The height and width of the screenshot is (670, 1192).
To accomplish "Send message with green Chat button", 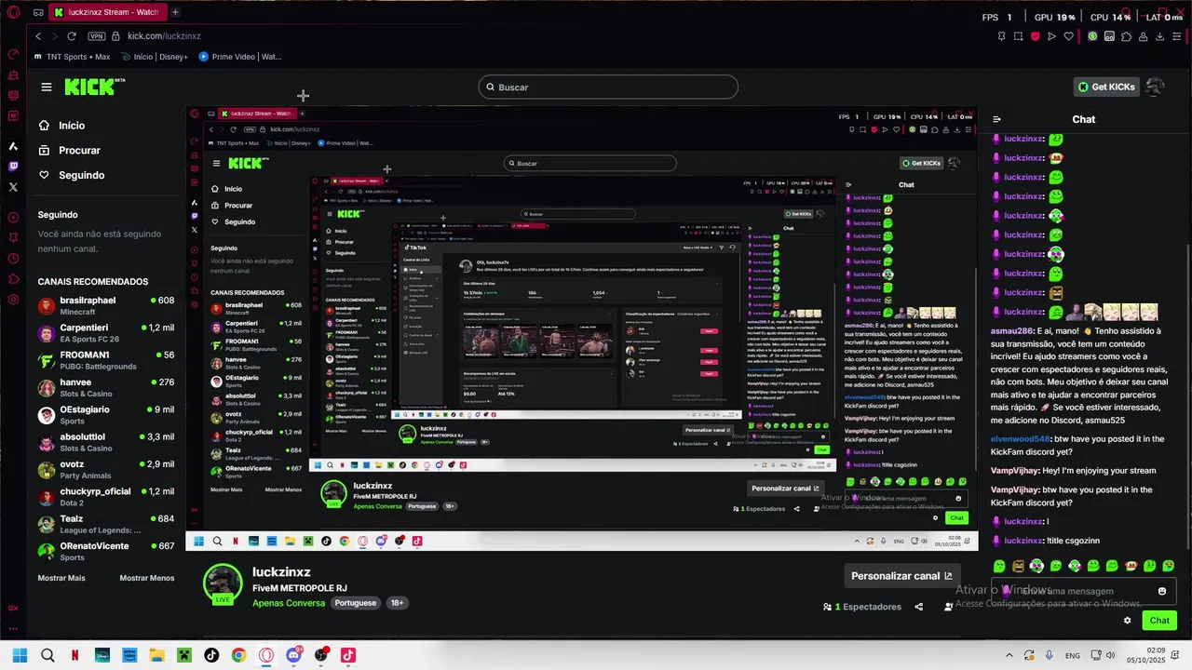I will (1159, 621).
